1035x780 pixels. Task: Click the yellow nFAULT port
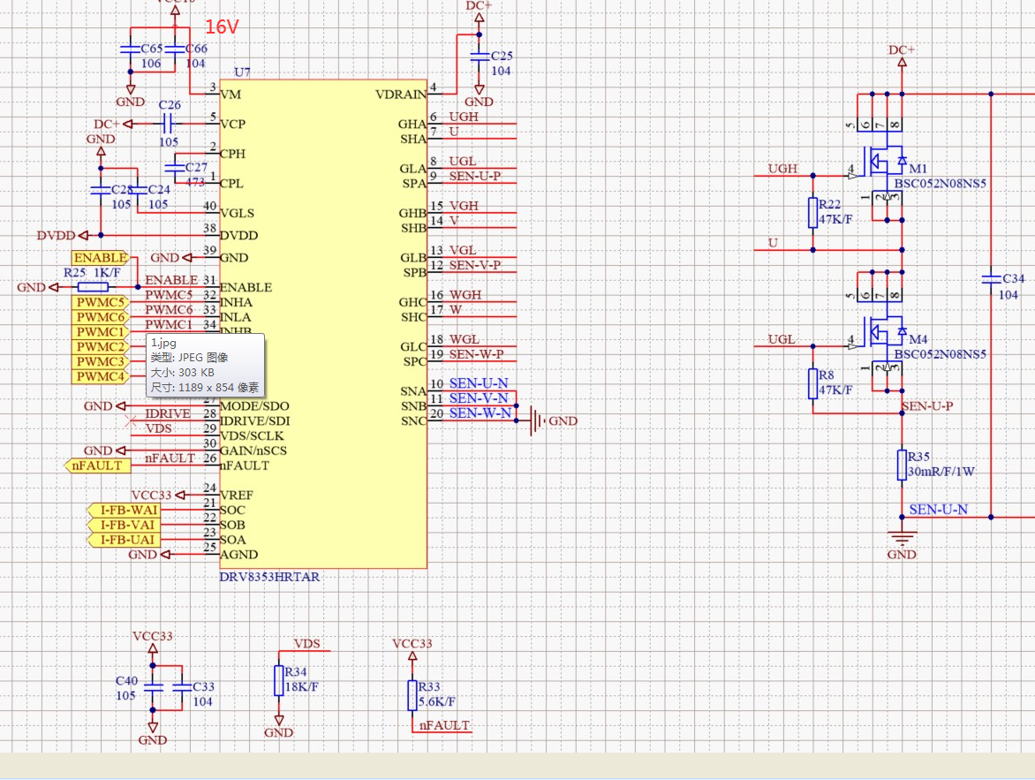98,466
